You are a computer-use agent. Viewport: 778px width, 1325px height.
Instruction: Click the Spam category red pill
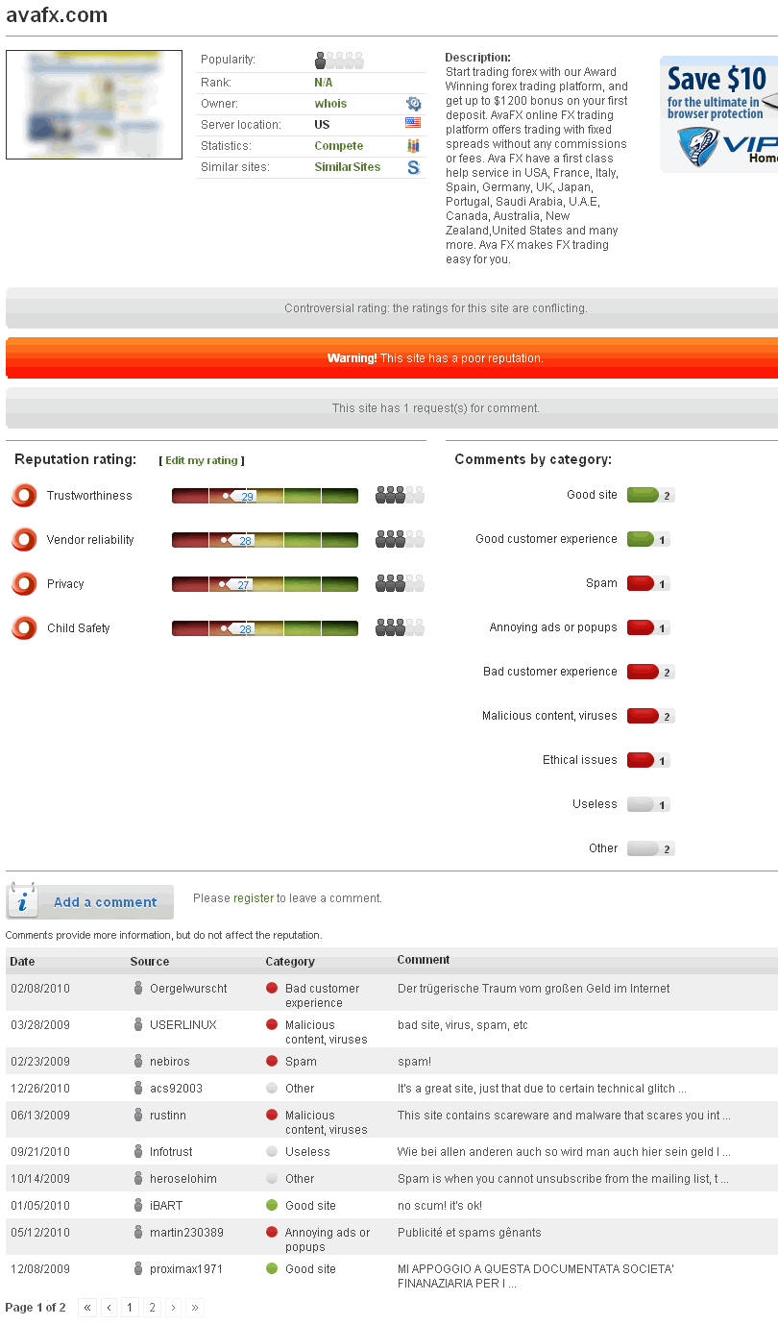click(648, 583)
